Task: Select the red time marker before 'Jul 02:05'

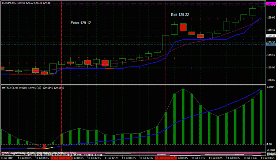Action: pyautogui.click(x=61, y=158)
